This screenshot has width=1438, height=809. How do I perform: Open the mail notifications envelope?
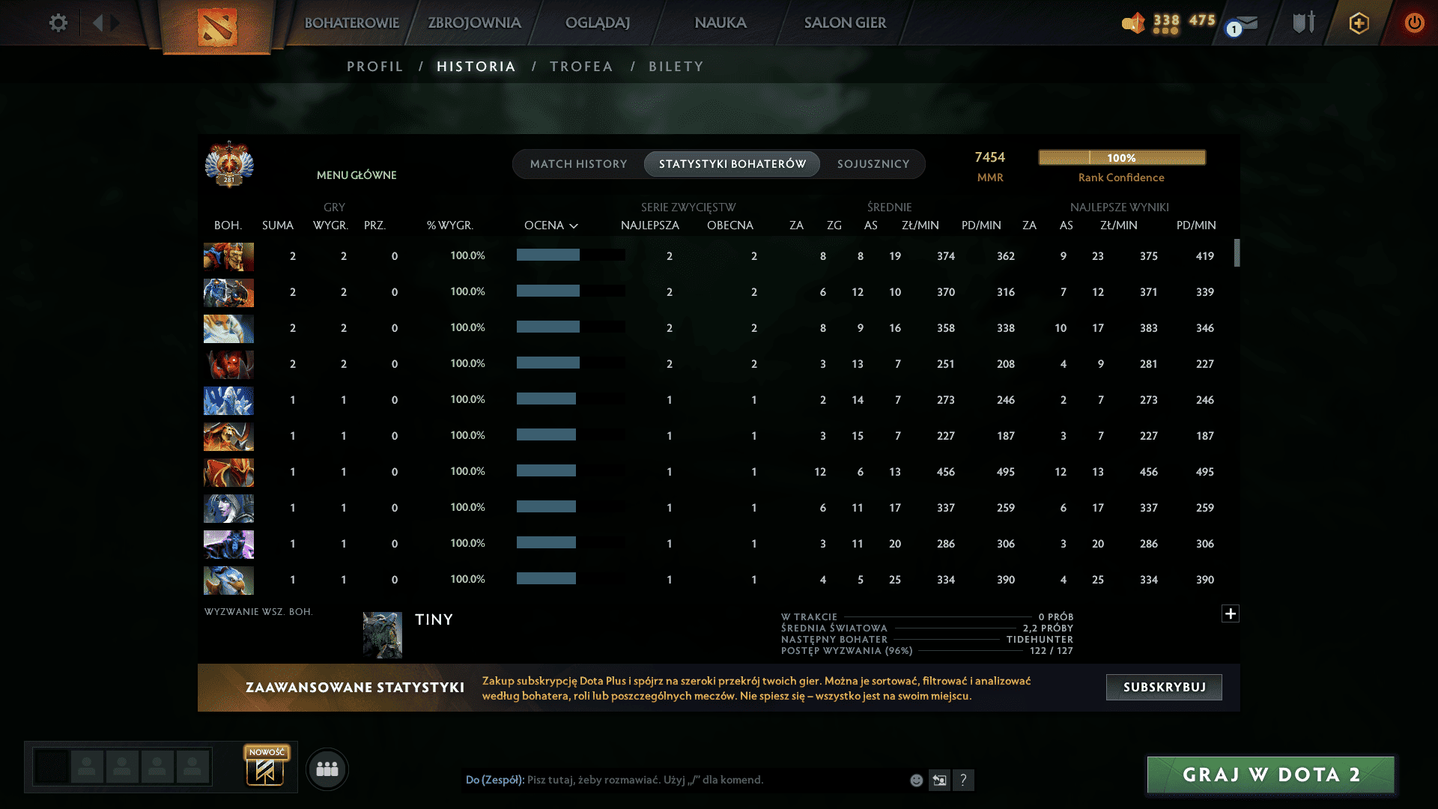pos(1245,23)
